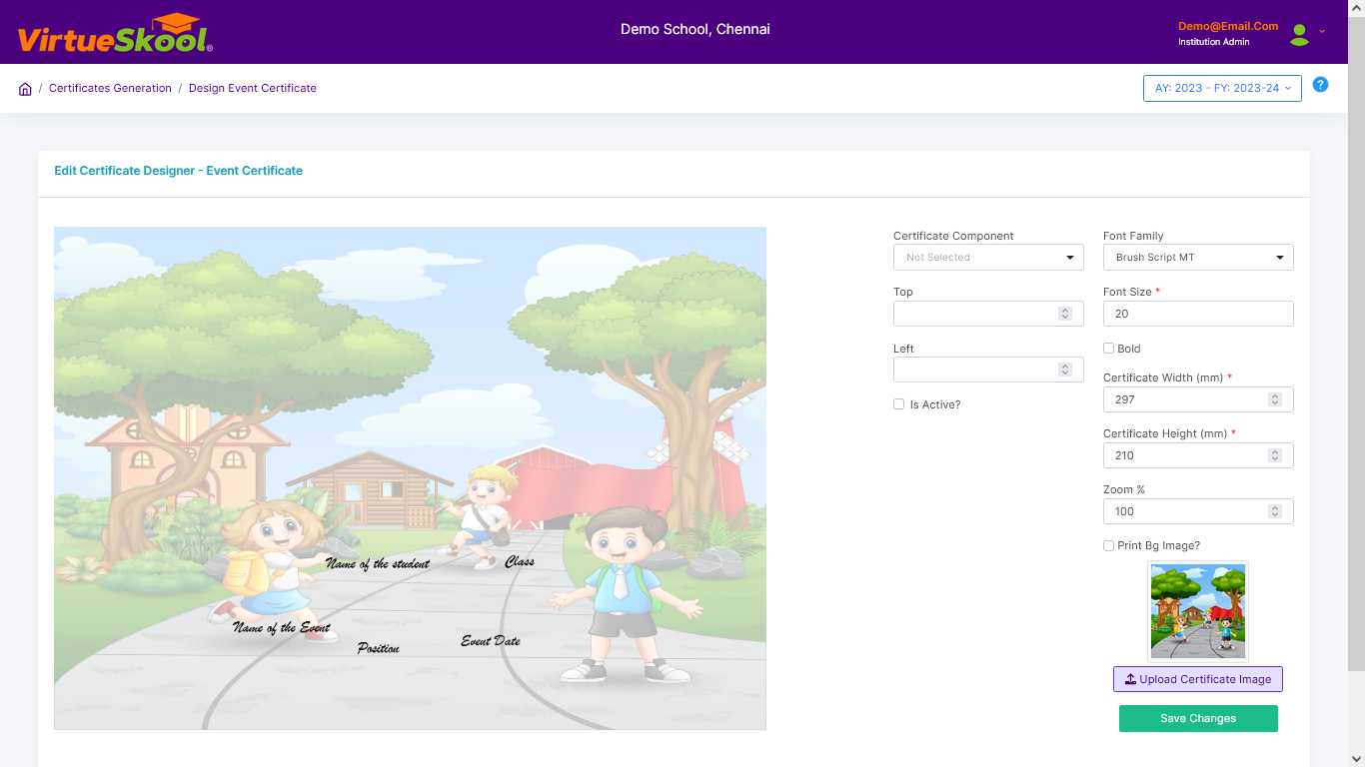Expand the user account menu chevron

tap(1322, 31)
